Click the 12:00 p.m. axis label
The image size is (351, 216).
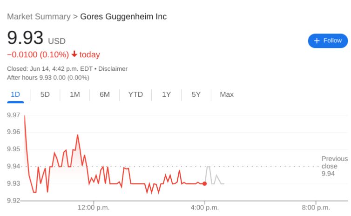93,208
